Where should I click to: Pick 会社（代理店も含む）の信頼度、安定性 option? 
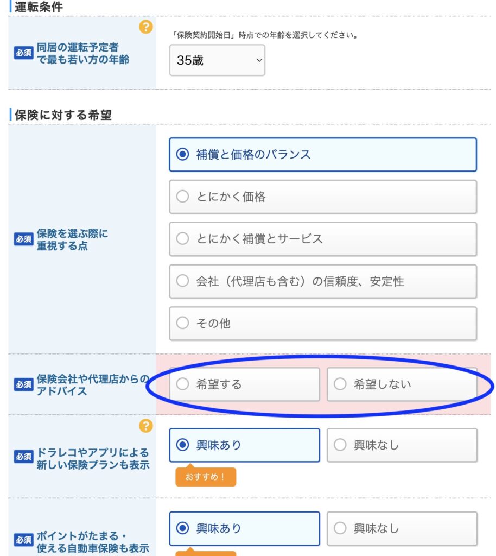tap(323, 281)
